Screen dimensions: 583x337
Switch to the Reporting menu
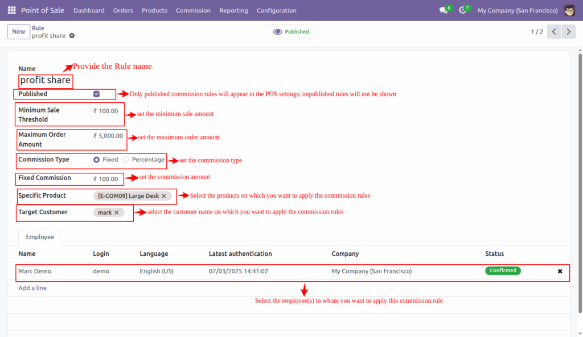(233, 10)
